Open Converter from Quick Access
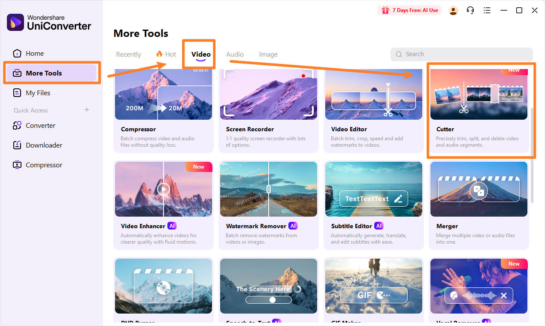545x326 pixels. 51,125
